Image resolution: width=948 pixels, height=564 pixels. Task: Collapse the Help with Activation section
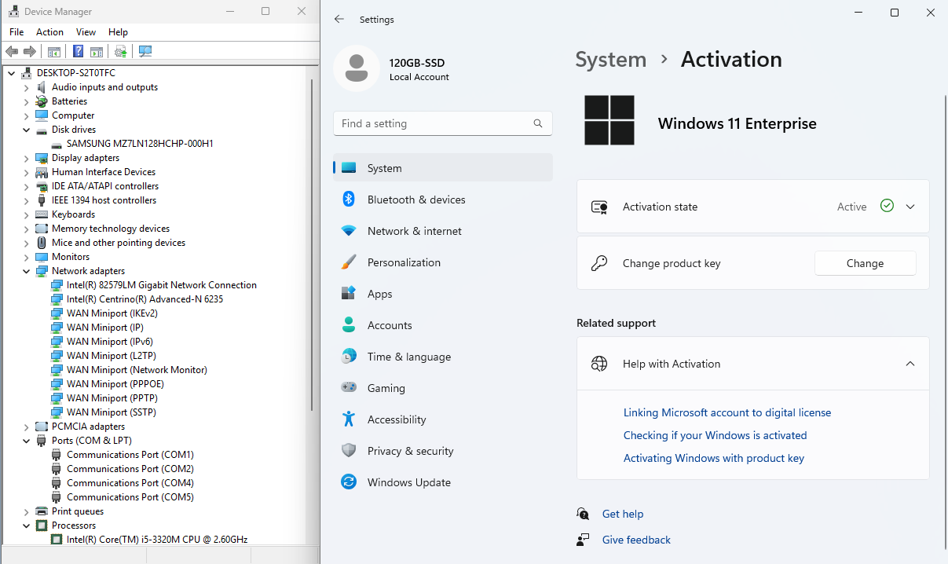click(x=910, y=364)
